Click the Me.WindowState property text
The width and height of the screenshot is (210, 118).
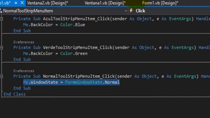tap(40, 82)
